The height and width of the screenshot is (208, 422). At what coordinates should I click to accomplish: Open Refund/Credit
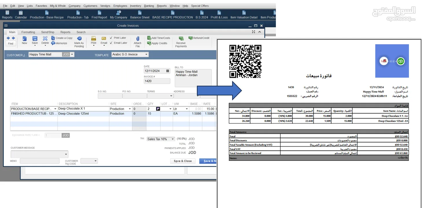coord(199,38)
